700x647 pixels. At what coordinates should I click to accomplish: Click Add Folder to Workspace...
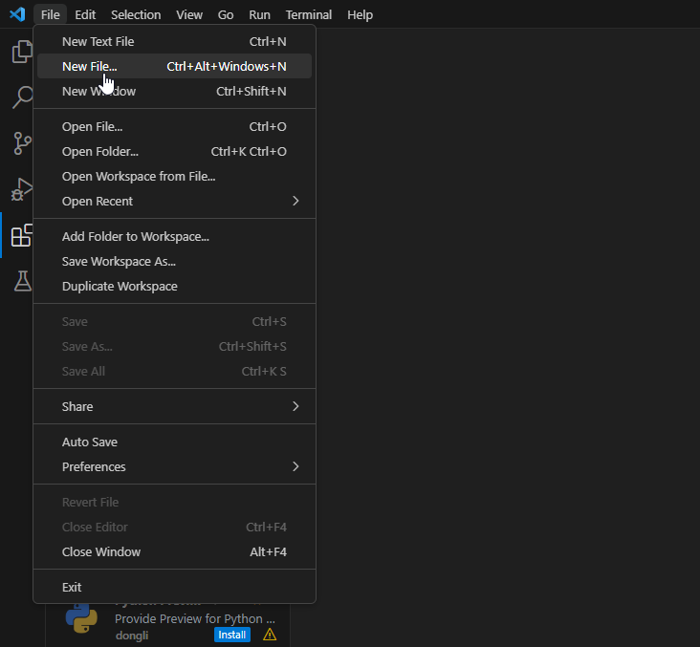click(x=136, y=236)
